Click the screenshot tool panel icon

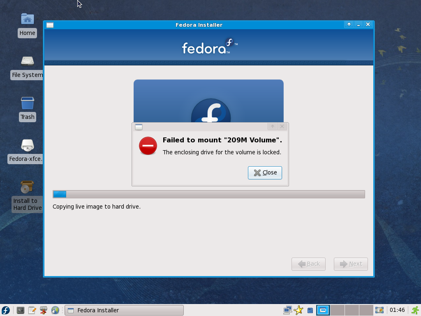[379, 310]
